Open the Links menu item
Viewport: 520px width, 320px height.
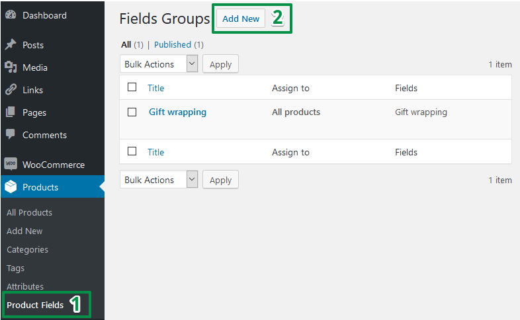pos(32,90)
